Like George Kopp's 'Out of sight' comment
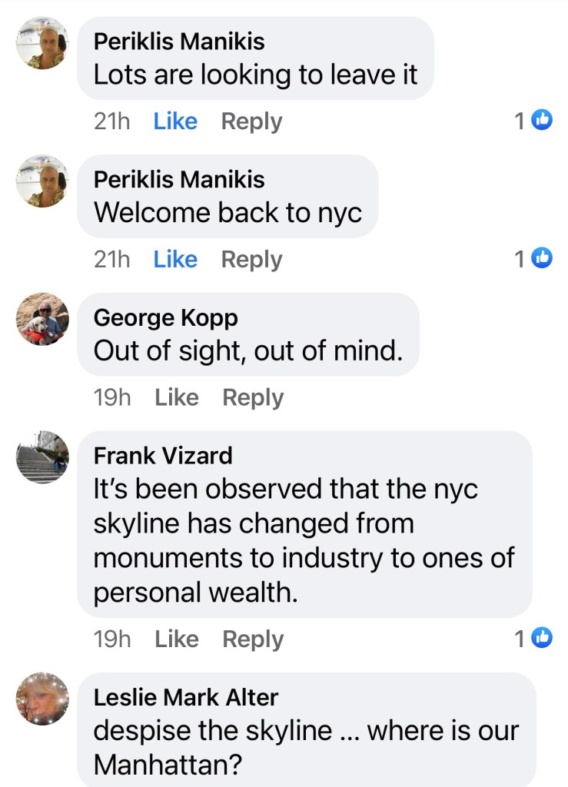Screen dimensions: 568x787 coord(176,397)
